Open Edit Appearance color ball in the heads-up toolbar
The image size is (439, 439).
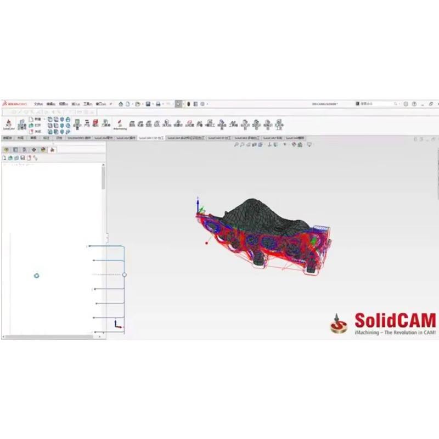294,144
